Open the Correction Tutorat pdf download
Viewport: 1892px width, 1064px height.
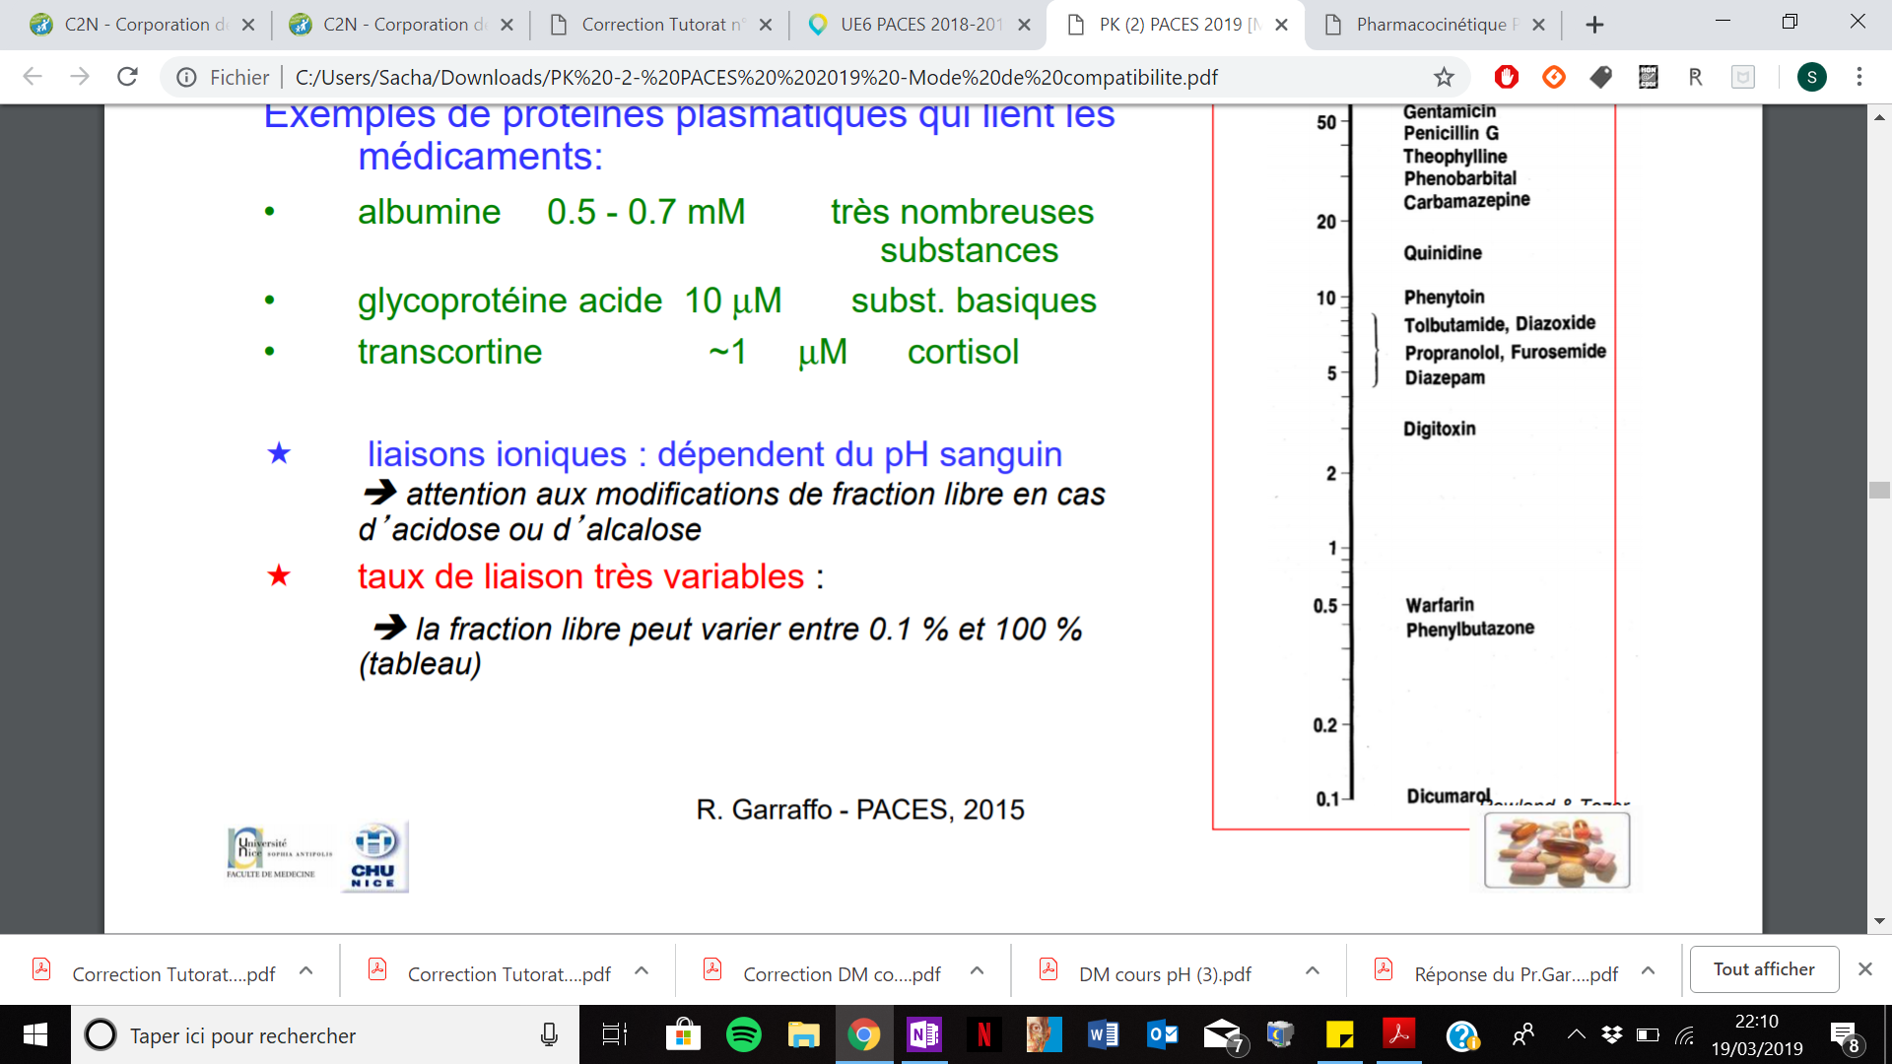[x=172, y=973]
